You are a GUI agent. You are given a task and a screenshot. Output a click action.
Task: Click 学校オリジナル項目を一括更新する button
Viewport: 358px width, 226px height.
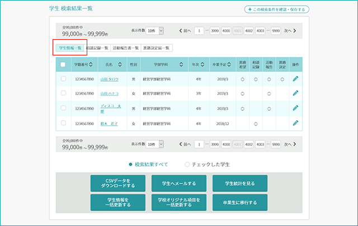pos(179,203)
